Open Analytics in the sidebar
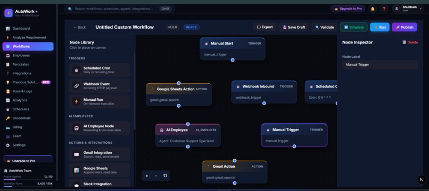 [x=28, y=100]
